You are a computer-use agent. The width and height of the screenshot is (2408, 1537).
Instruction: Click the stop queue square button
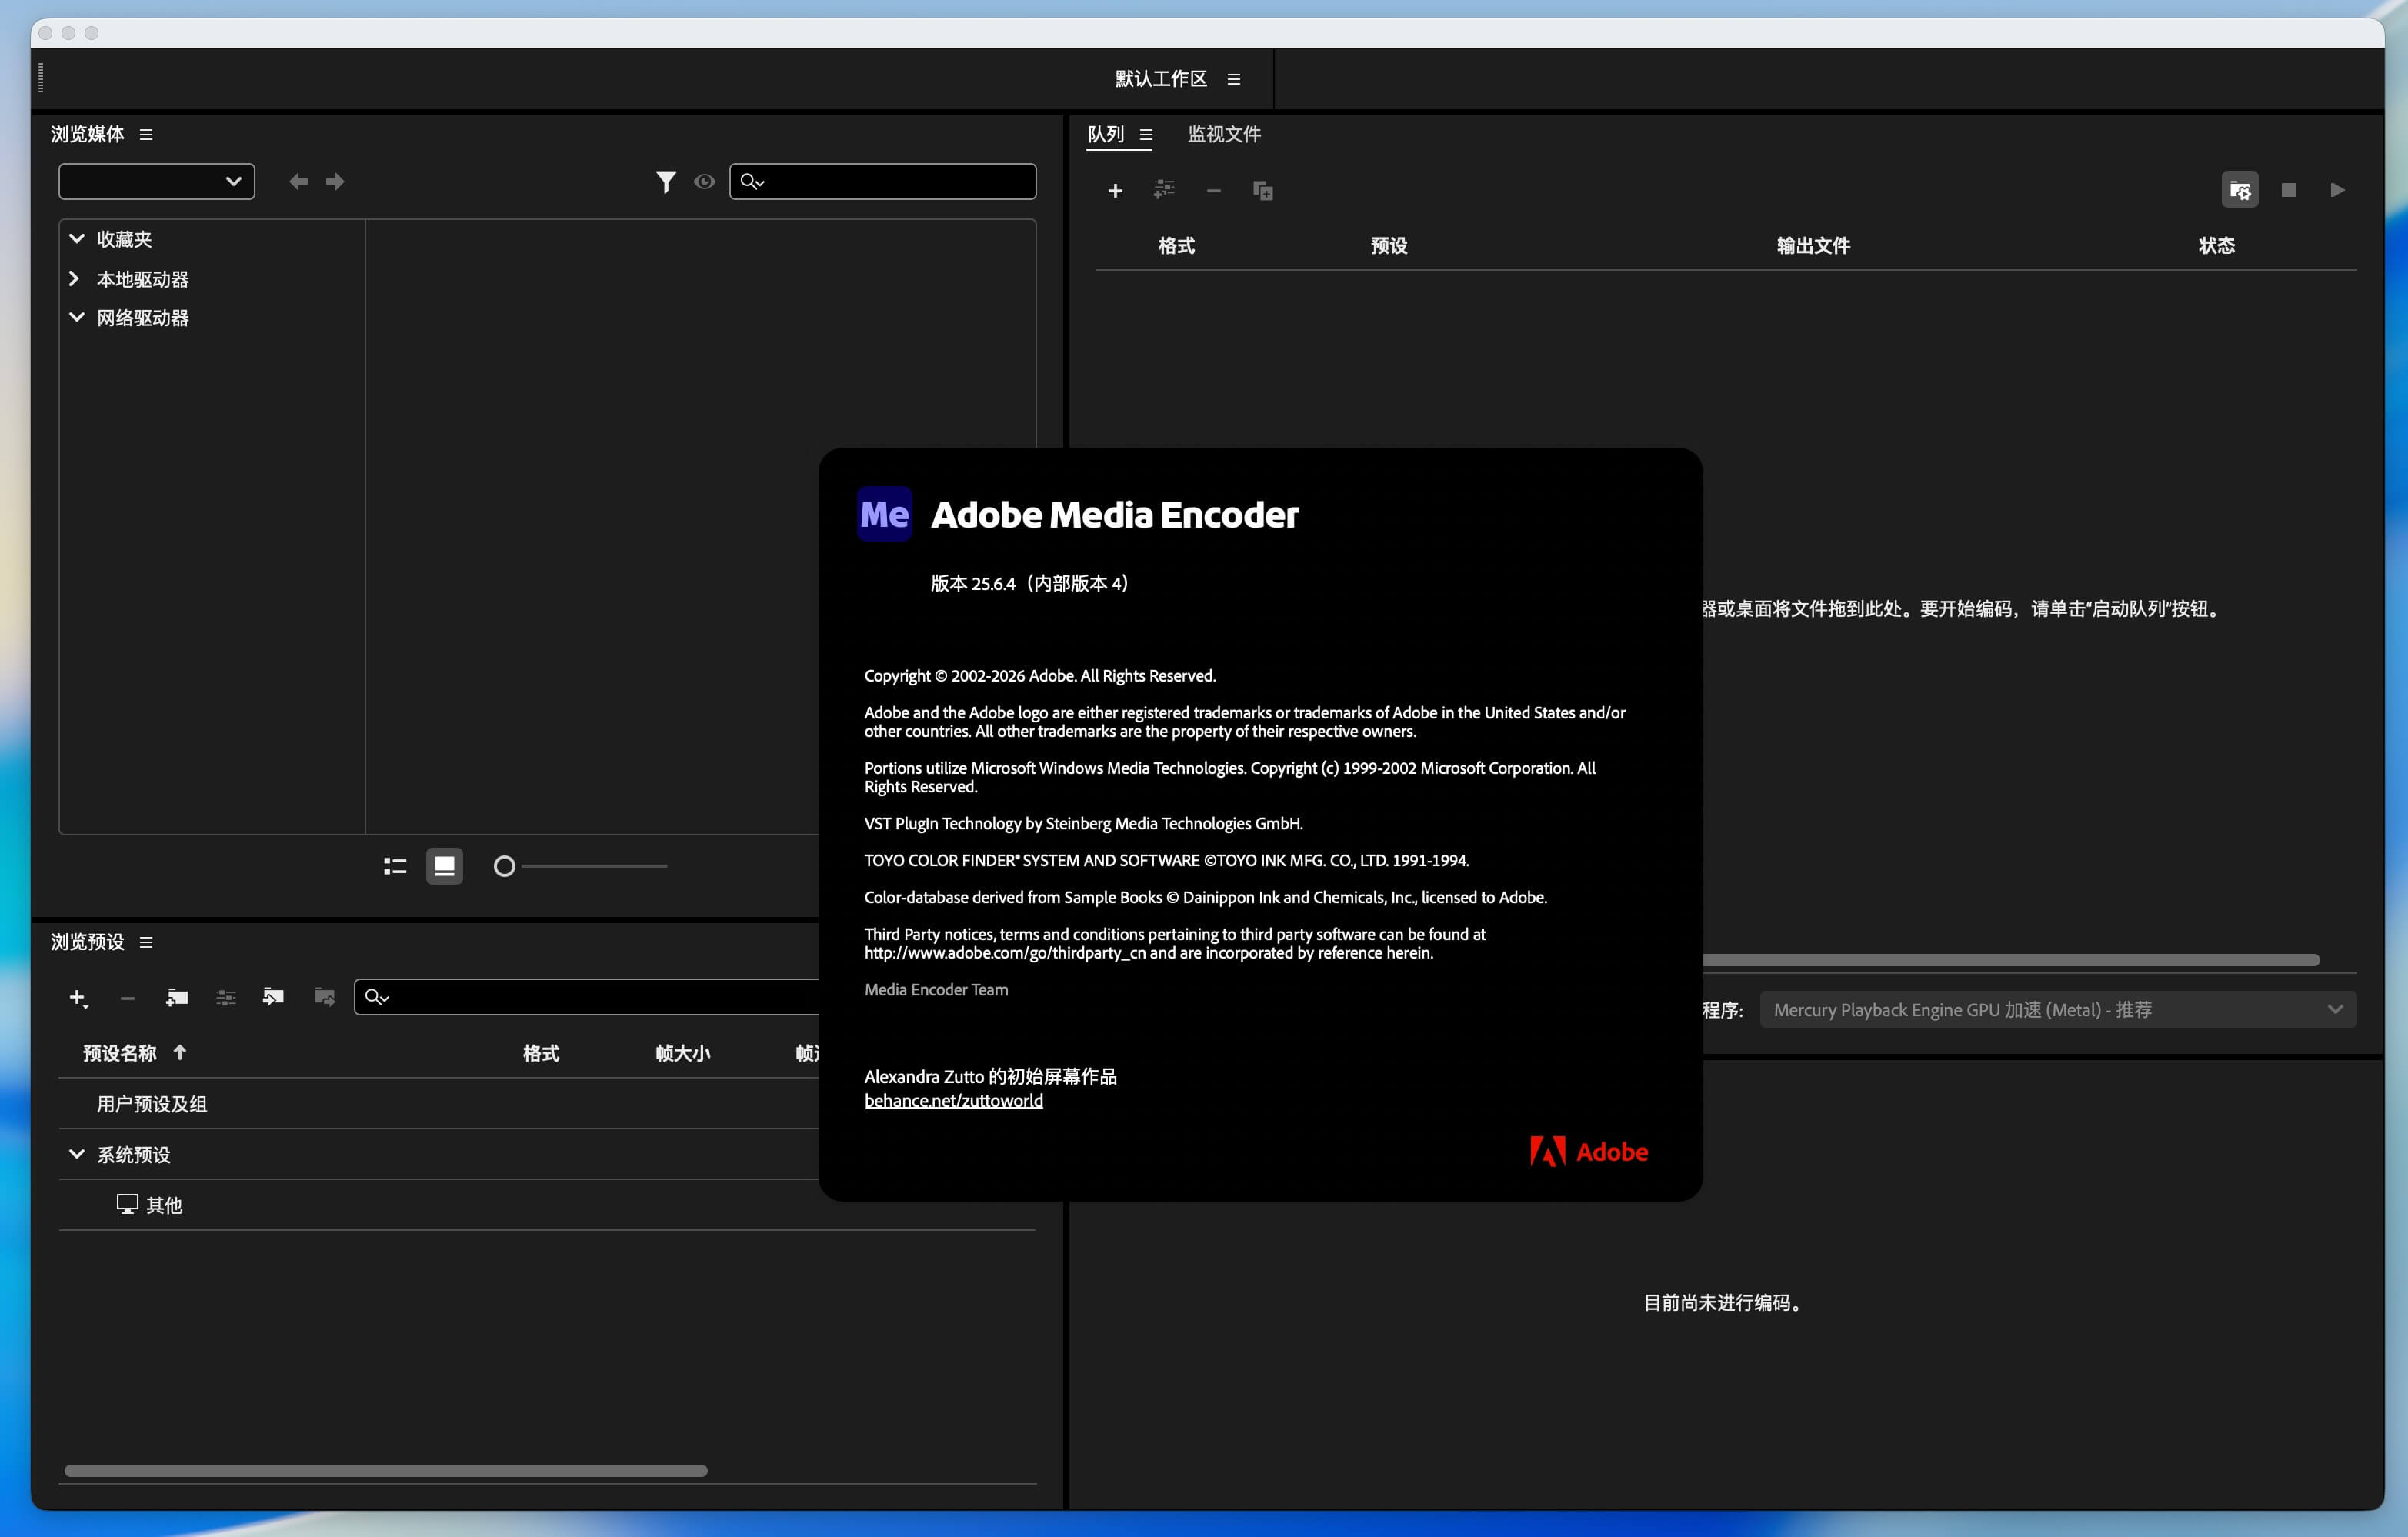[2288, 190]
